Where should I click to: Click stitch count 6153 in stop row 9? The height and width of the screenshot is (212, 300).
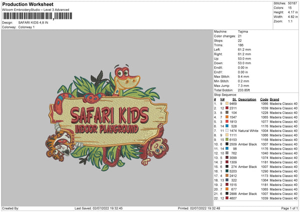pyautogui.click(x=233, y=139)
